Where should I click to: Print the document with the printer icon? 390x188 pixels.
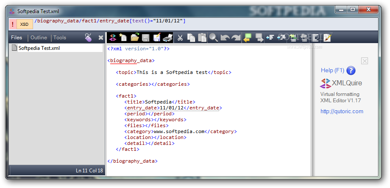168,38
